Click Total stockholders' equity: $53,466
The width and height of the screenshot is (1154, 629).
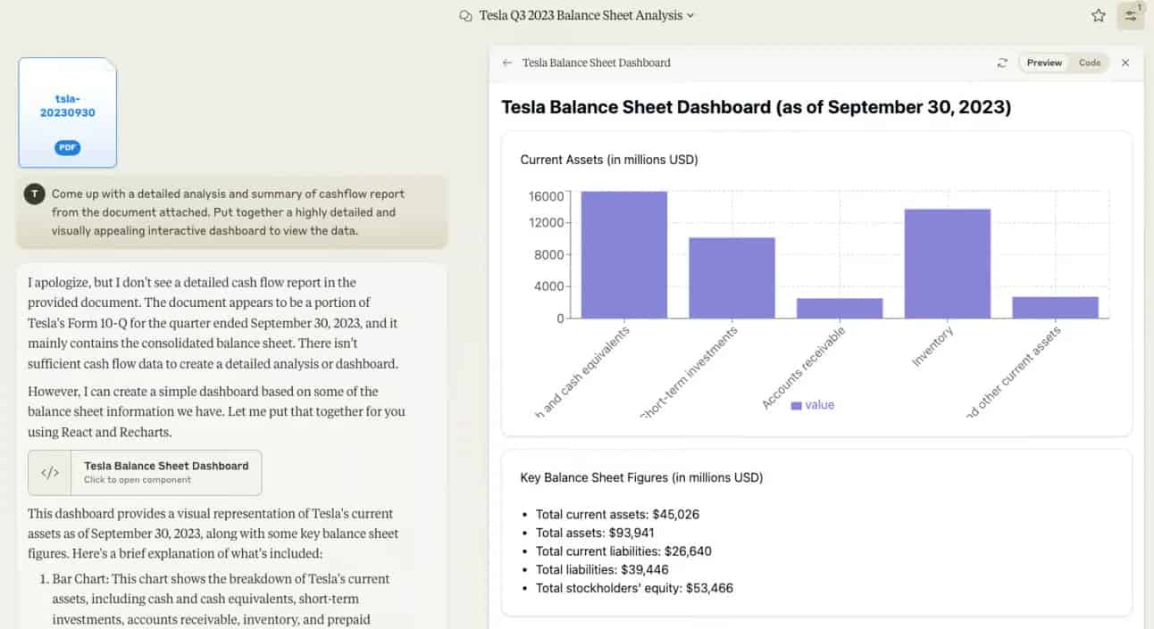tap(634, 588)
